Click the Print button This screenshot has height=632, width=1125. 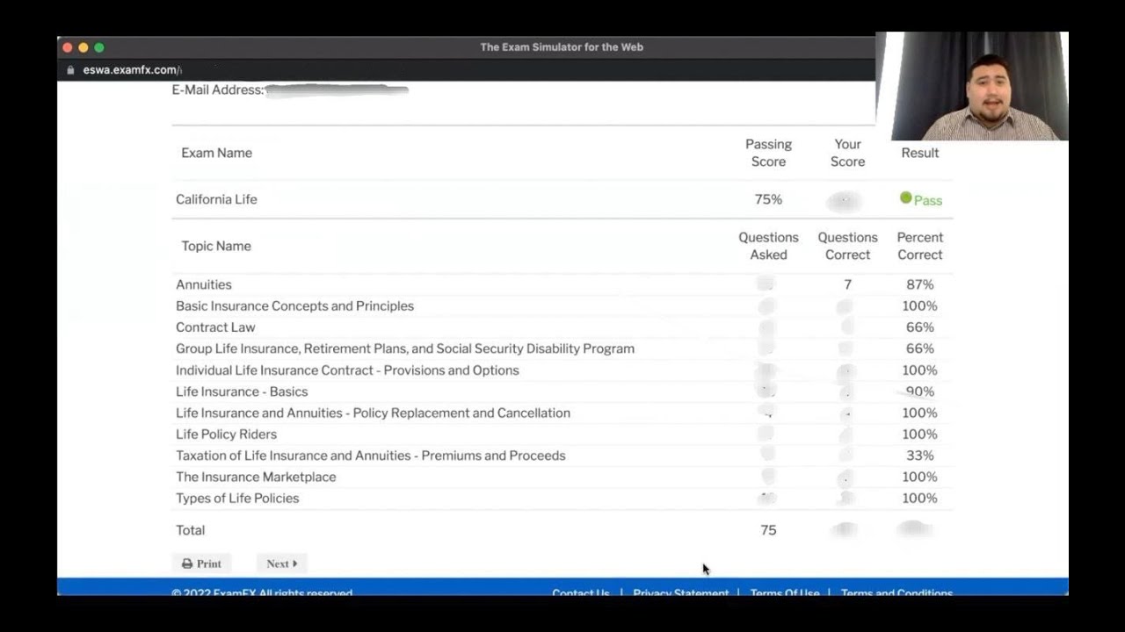click(x=201, y=564)
